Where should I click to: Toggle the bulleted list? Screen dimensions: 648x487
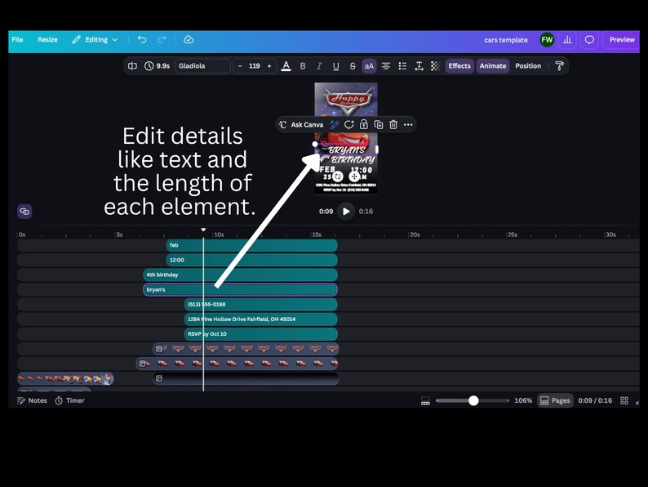pyautogui.click(x=402, y=66)
